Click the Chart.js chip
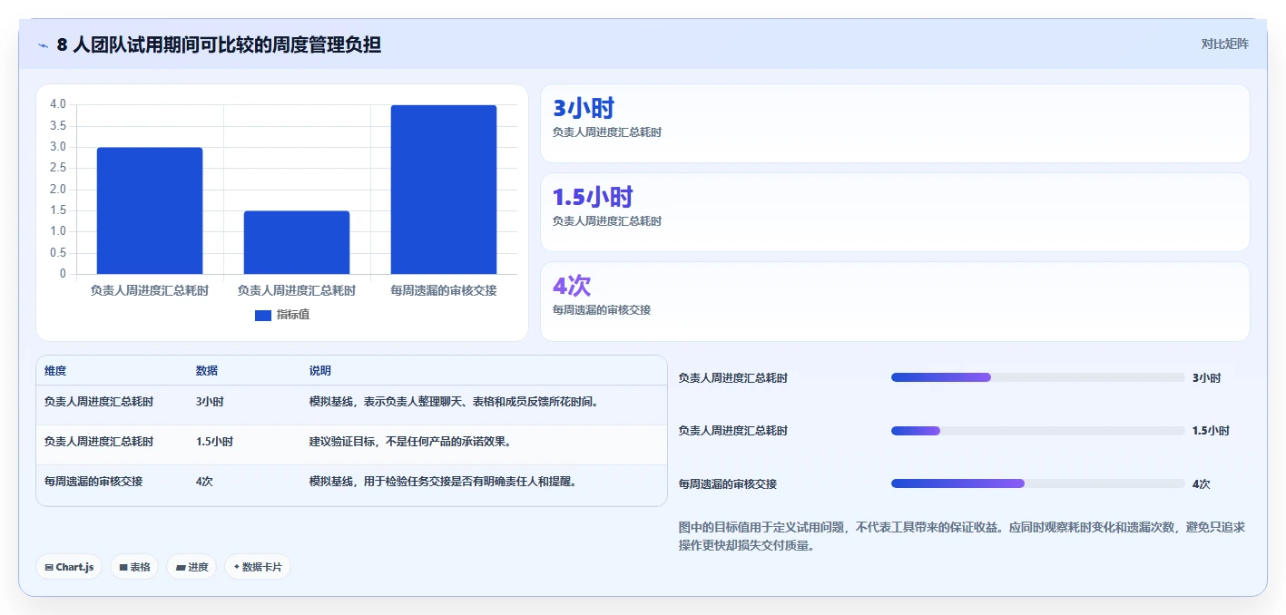This screenshot has height=615, width=1286. coord(69,567)
